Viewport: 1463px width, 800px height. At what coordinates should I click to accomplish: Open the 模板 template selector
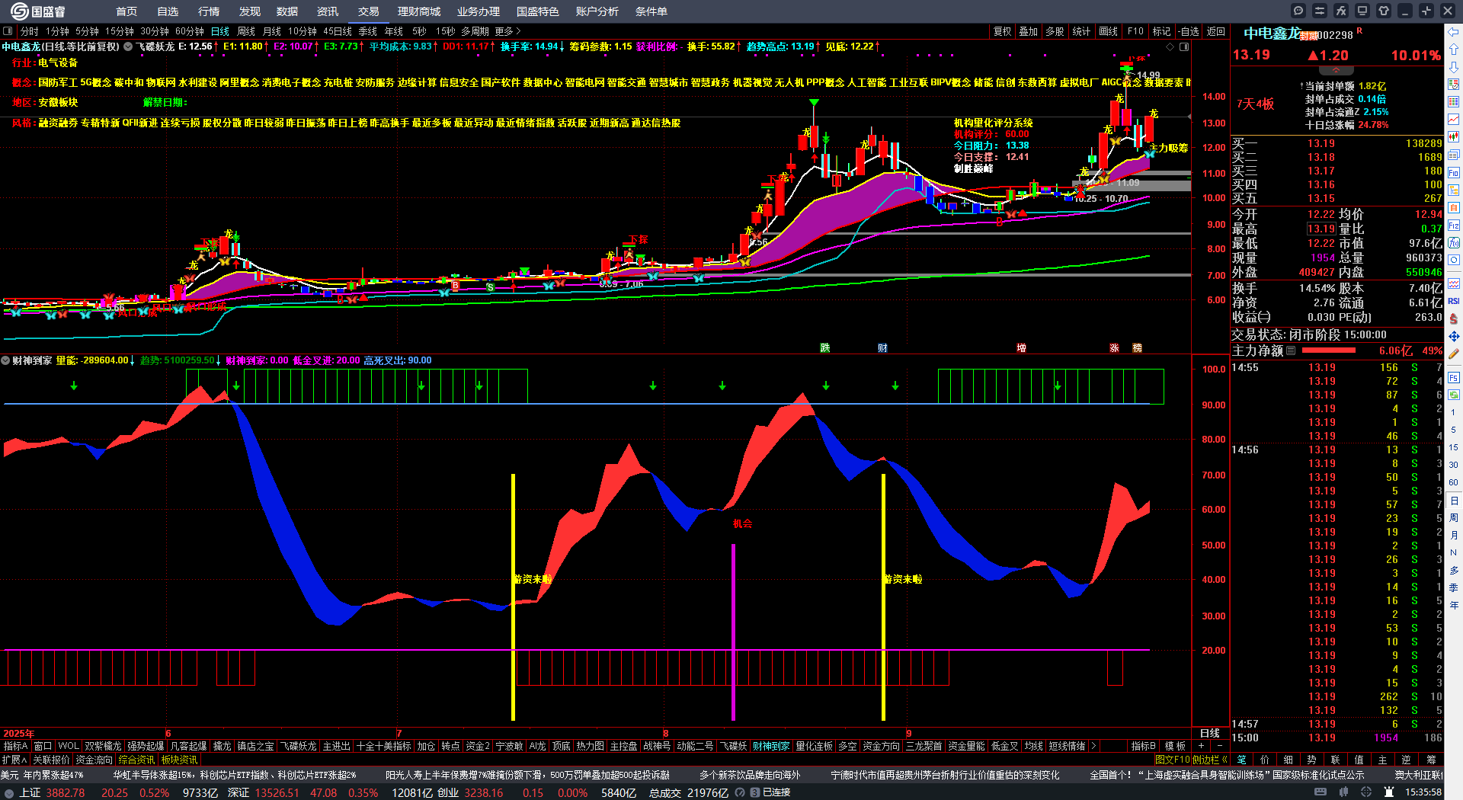1176,746
